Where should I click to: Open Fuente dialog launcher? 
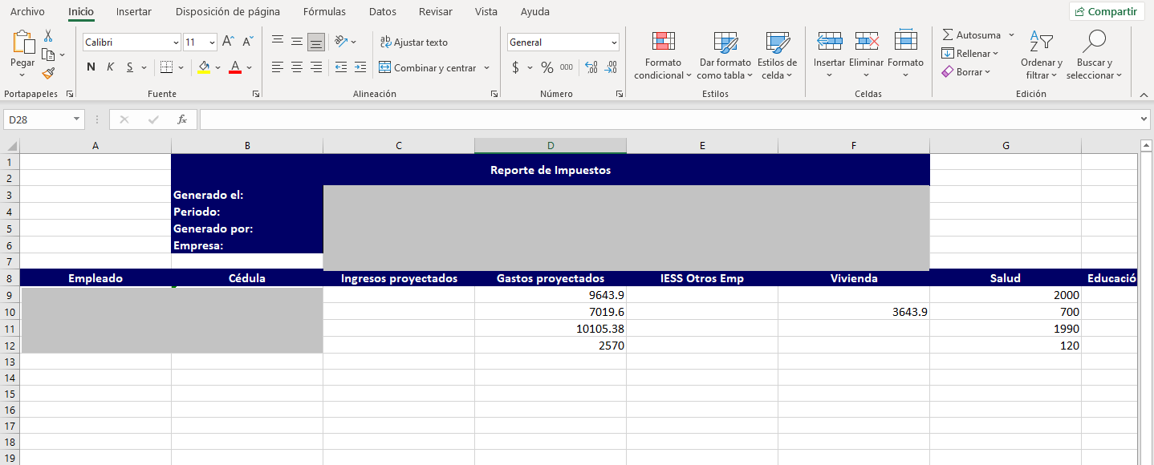256,94
